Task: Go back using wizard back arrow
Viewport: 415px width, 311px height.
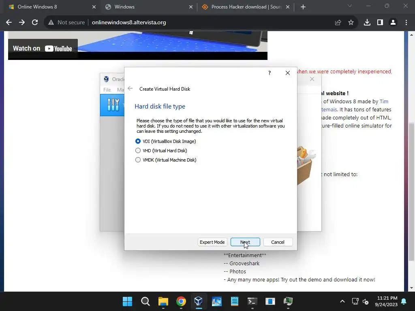Action: tap(130, 88)
